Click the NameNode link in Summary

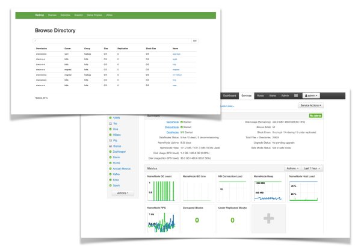pos(173,122)
